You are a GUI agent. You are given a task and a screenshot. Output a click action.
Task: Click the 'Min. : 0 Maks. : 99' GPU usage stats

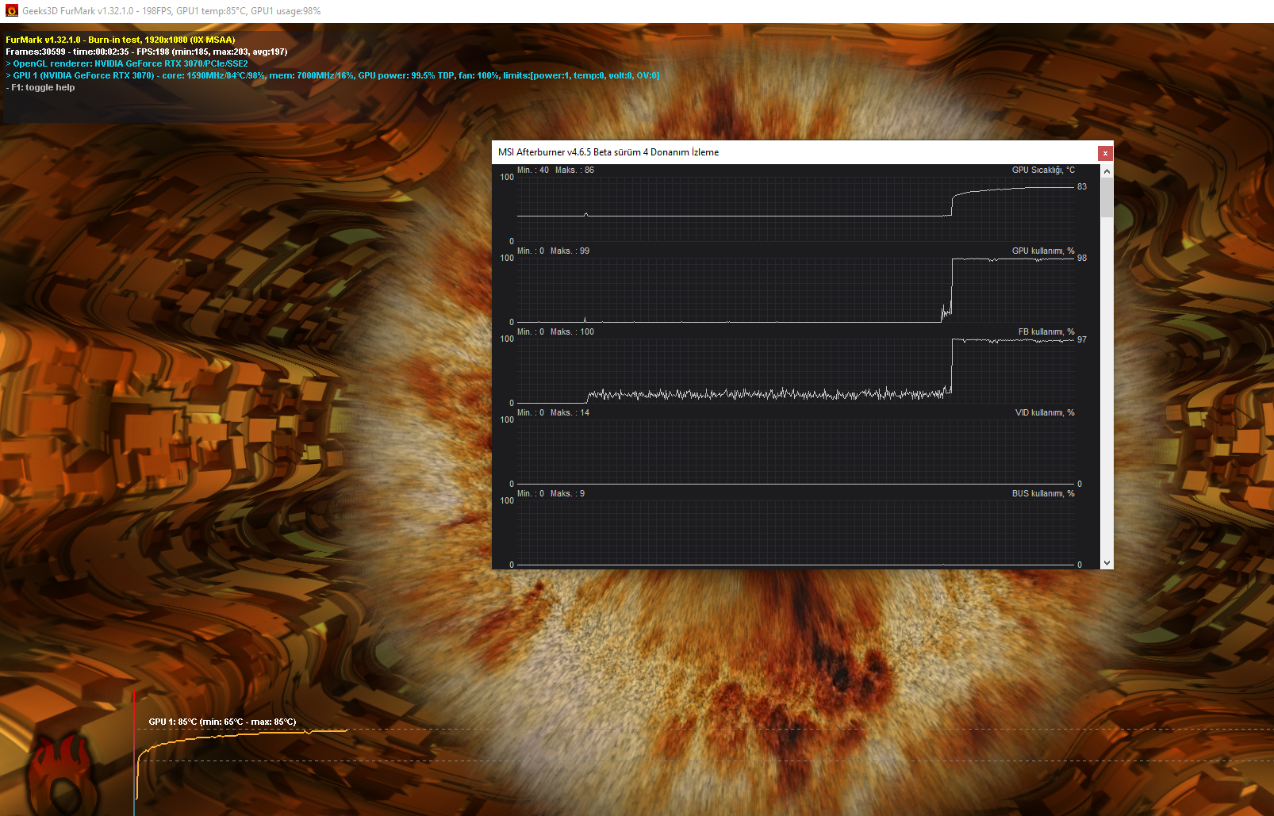coord(553,251)
